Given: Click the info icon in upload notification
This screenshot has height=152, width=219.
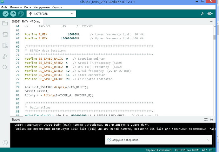Looking at the screenshot, I should coord(109,140).
